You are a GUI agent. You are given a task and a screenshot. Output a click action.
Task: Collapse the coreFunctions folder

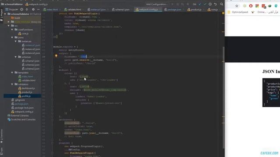(x=12, y=30)
